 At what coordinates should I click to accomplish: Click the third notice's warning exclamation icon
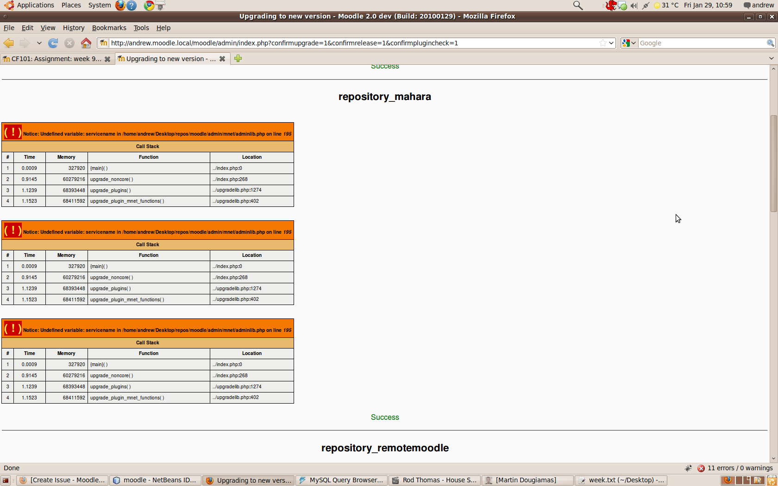(13, 329)
